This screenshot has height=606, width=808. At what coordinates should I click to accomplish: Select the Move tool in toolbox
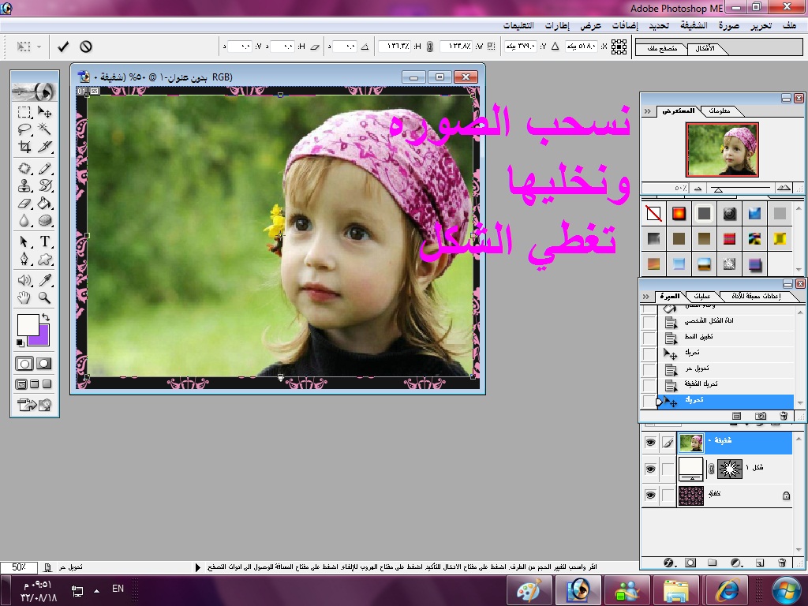click(x=45, y=112)
